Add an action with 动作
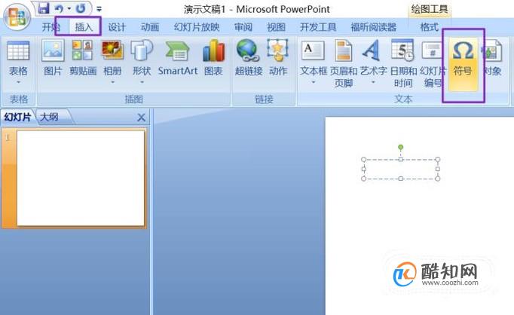 pos(278,57)
